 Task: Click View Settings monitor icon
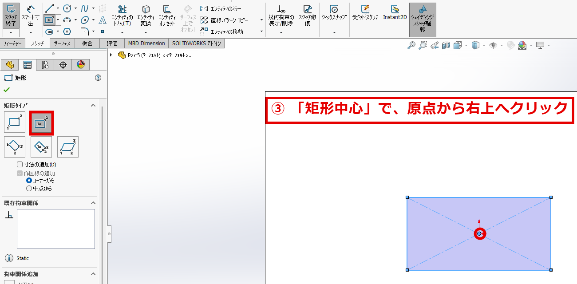(540, 45)
